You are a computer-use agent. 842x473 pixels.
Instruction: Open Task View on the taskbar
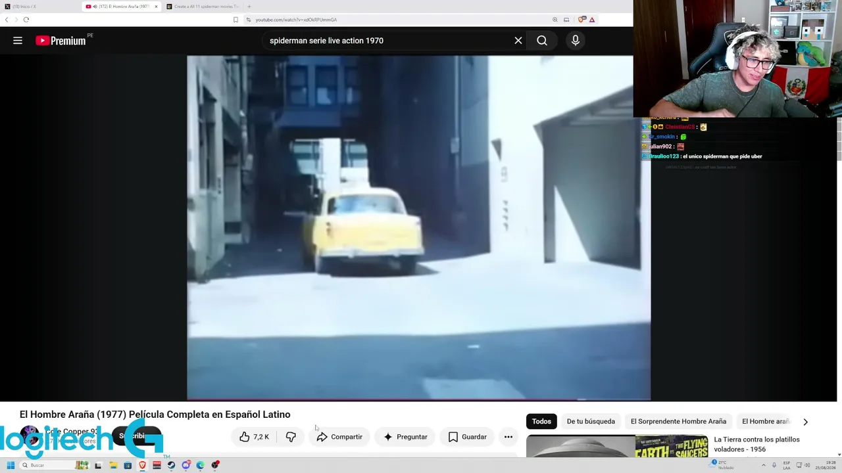[98, 465]
